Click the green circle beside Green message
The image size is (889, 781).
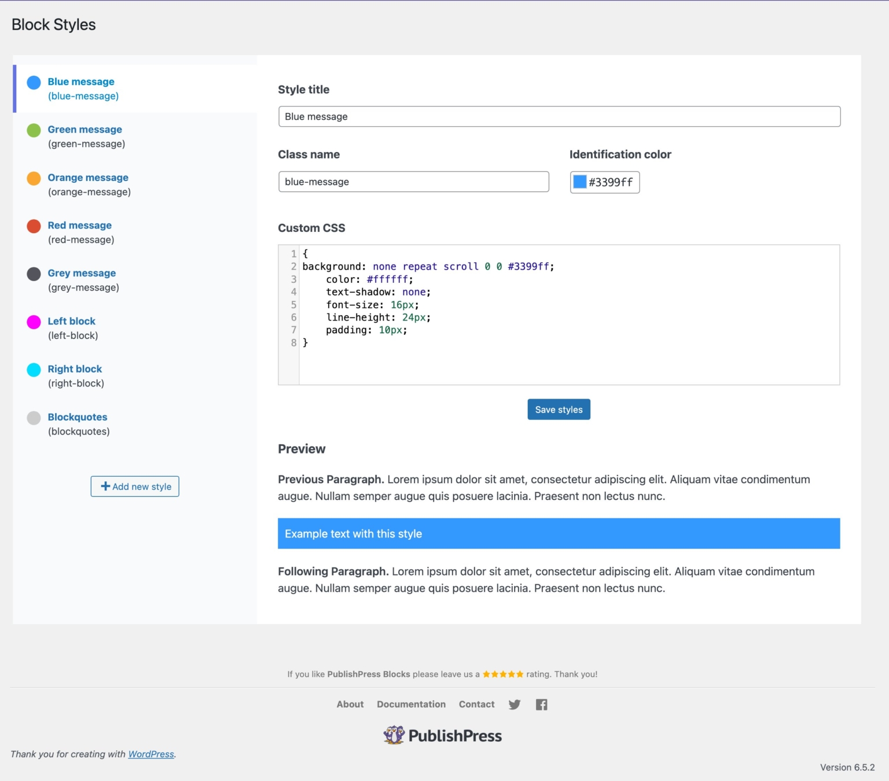pyautogui.click(x=34, y=131)
